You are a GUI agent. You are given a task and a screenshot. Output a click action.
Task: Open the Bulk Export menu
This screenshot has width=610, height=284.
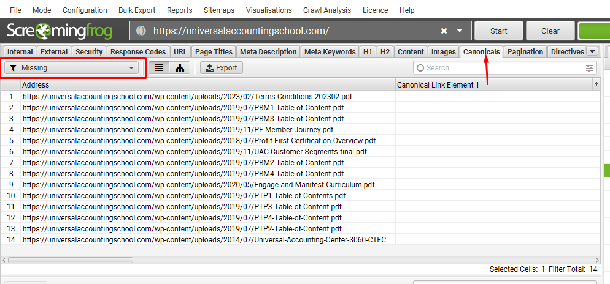137,10
